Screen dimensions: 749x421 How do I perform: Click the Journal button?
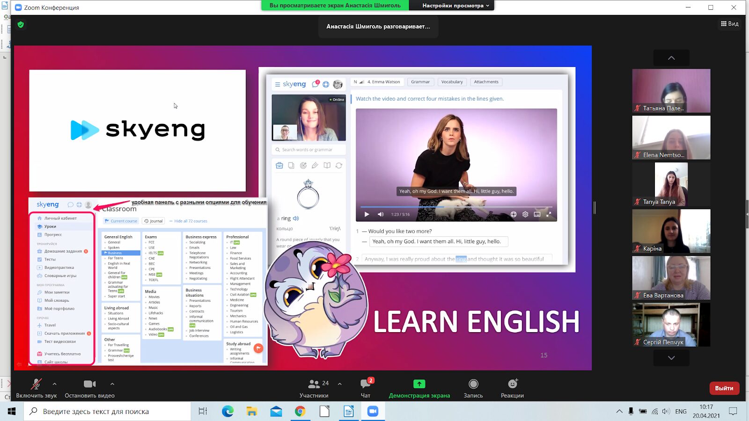tap(154, 221)
